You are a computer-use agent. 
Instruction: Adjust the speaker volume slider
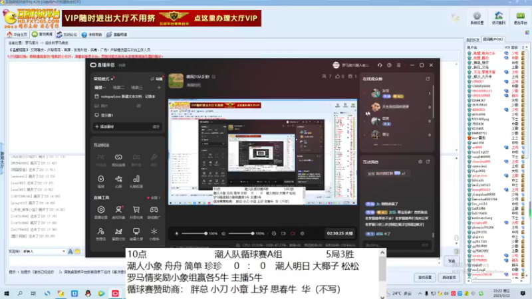point(241,233)
